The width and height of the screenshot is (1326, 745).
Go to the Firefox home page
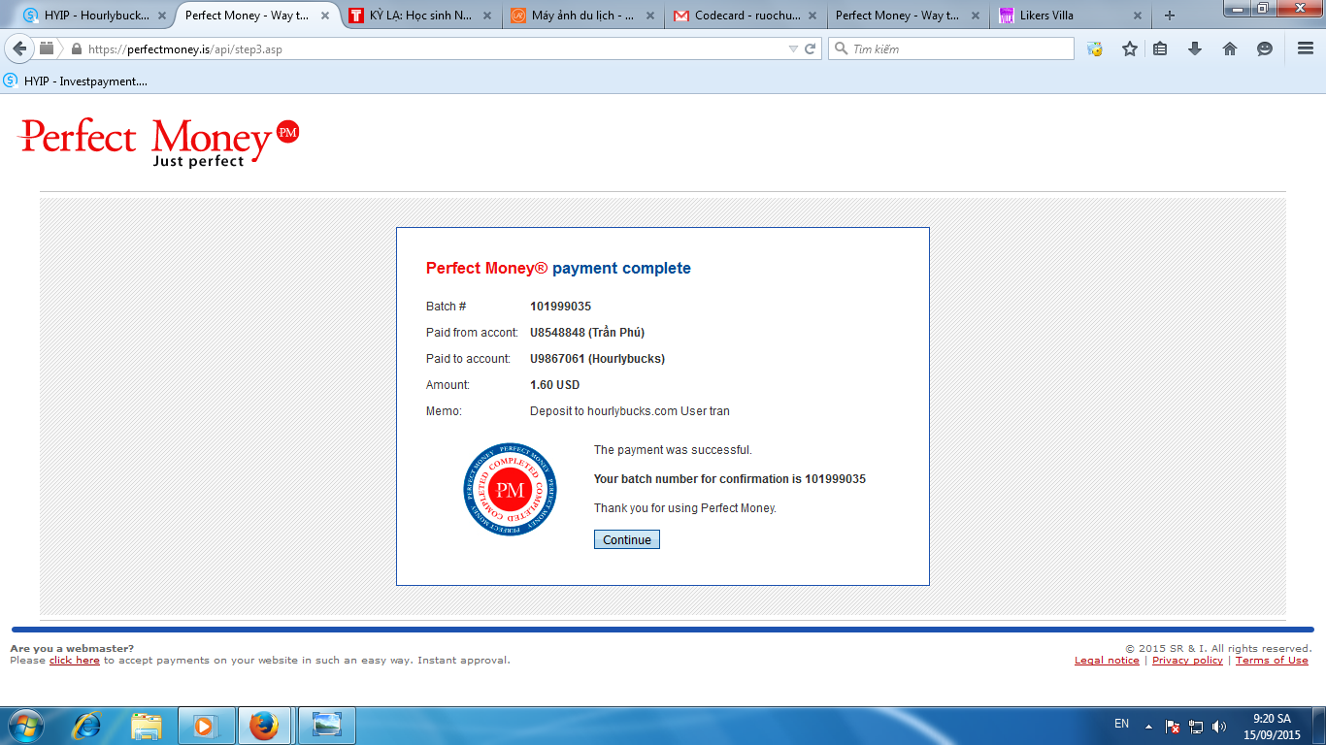1230,49
